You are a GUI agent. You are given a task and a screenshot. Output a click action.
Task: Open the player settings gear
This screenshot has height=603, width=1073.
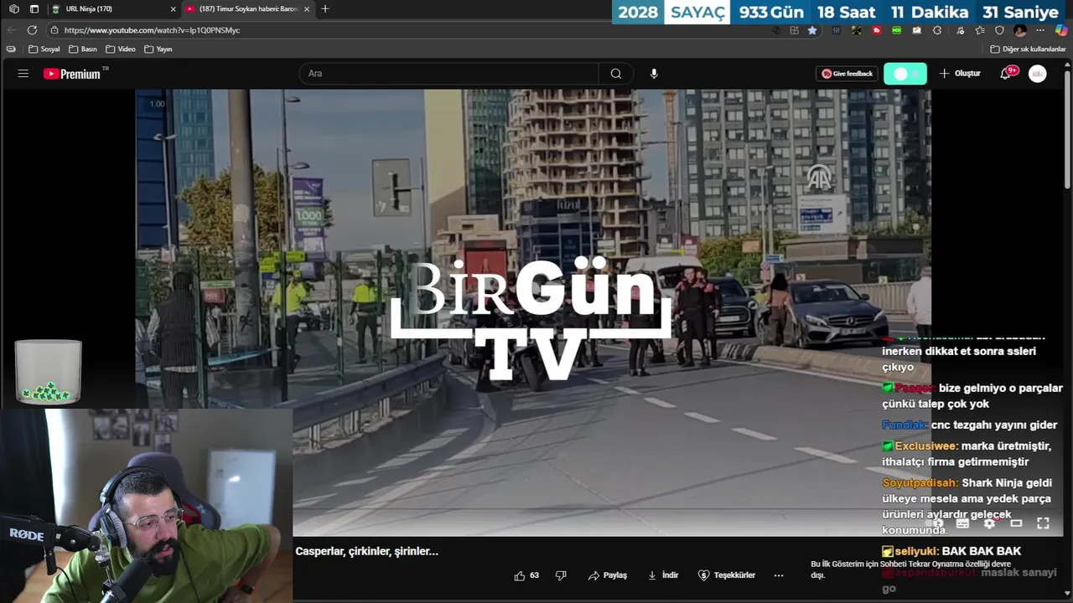(990, 523)
